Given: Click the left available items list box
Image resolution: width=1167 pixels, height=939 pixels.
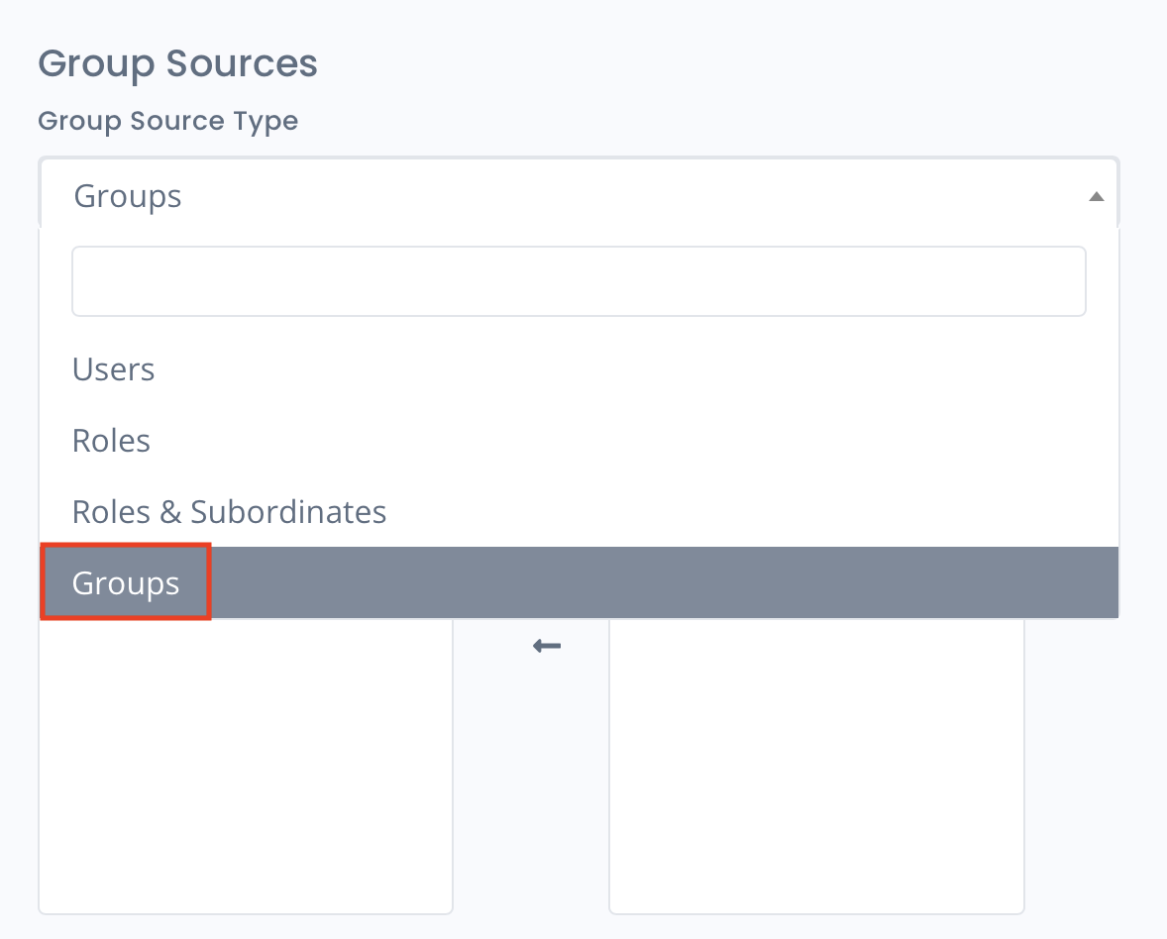Looking at the screenshot, I should 246,767.
